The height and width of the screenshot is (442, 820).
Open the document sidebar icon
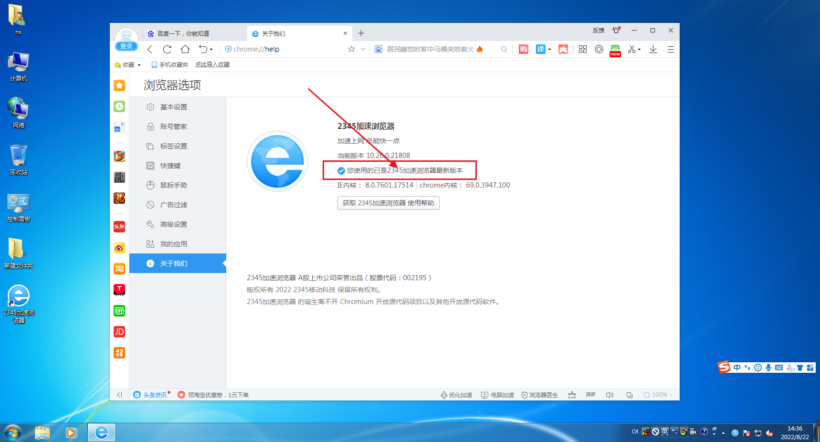119,127
